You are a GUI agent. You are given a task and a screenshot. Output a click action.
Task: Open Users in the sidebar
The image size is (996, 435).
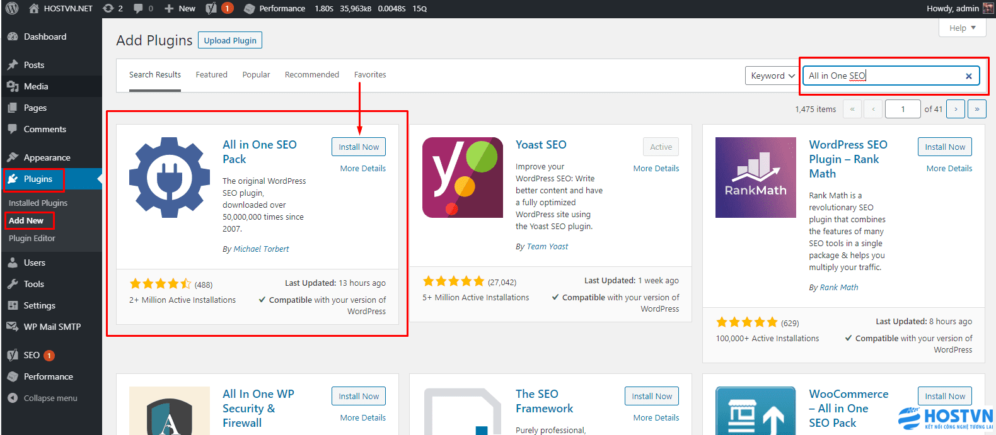(x=35, y=263)
